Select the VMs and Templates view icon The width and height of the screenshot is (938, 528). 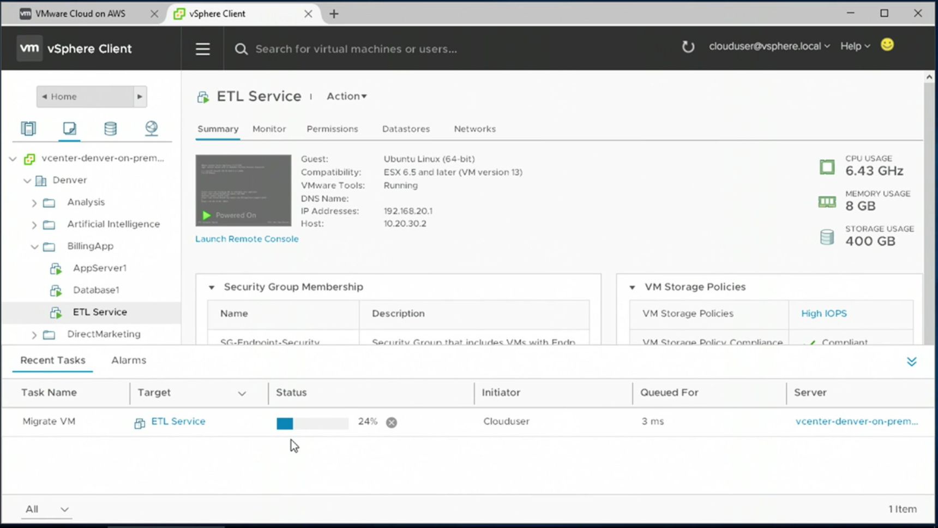[69, 128]
